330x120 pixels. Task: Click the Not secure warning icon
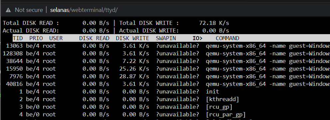point(8,10)
